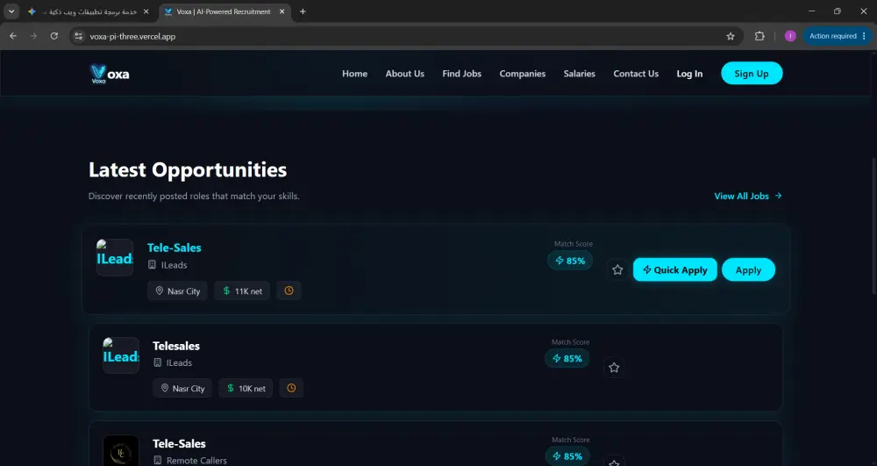Click ILeads logo on Tele-Sales card
This screenshot has height=466, width=877.
tap(115, 257)
